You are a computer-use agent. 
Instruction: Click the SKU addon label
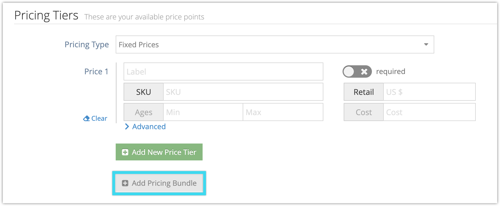(144, 92)
